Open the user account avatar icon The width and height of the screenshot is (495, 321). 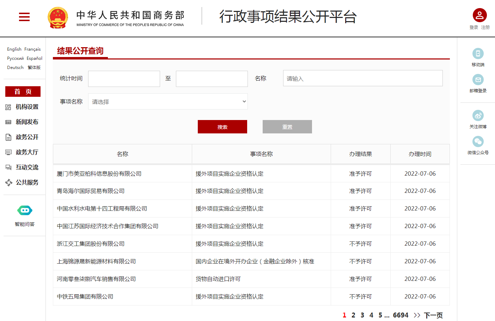[x=479, y=15]
